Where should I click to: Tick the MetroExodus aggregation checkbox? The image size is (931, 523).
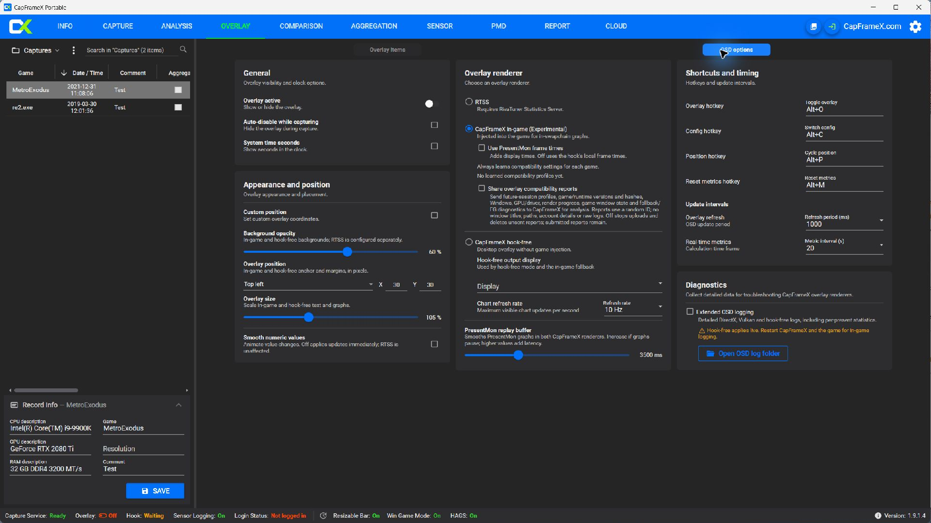click(x=178, y=90)
